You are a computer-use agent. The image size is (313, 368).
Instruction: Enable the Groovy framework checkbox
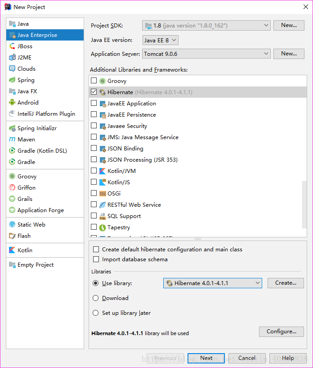94,81
